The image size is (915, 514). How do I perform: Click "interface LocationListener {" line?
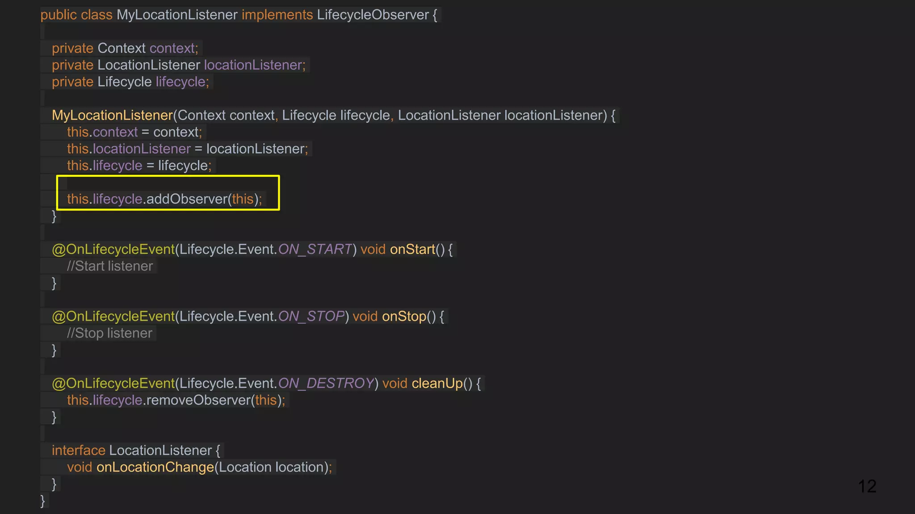(136, 451)
